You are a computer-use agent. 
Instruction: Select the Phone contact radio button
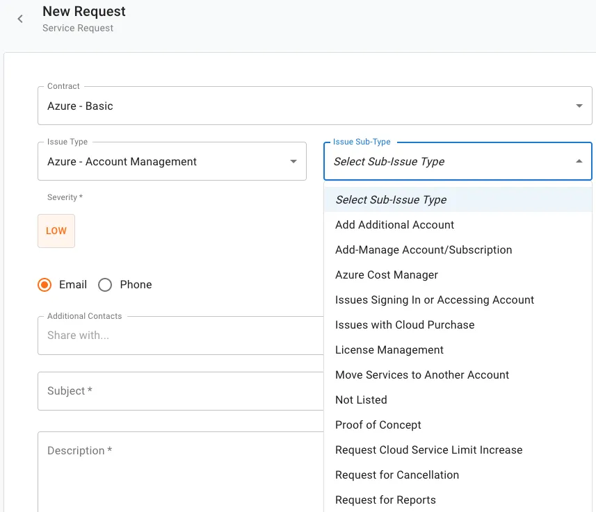[x=105, y=285]
